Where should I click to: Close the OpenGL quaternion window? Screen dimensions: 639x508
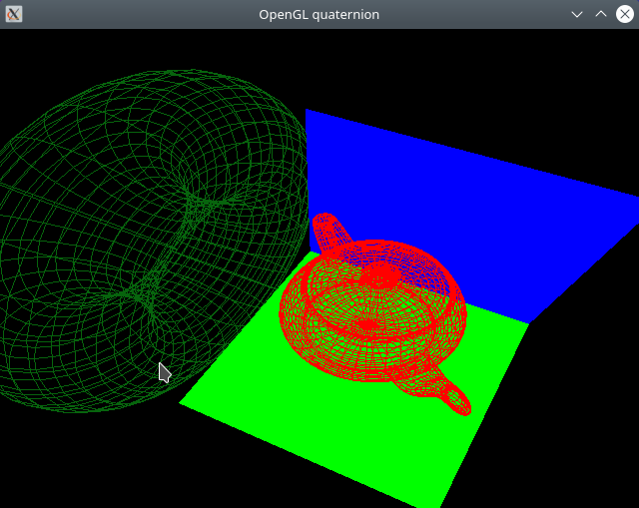click(x=625, y=14)
